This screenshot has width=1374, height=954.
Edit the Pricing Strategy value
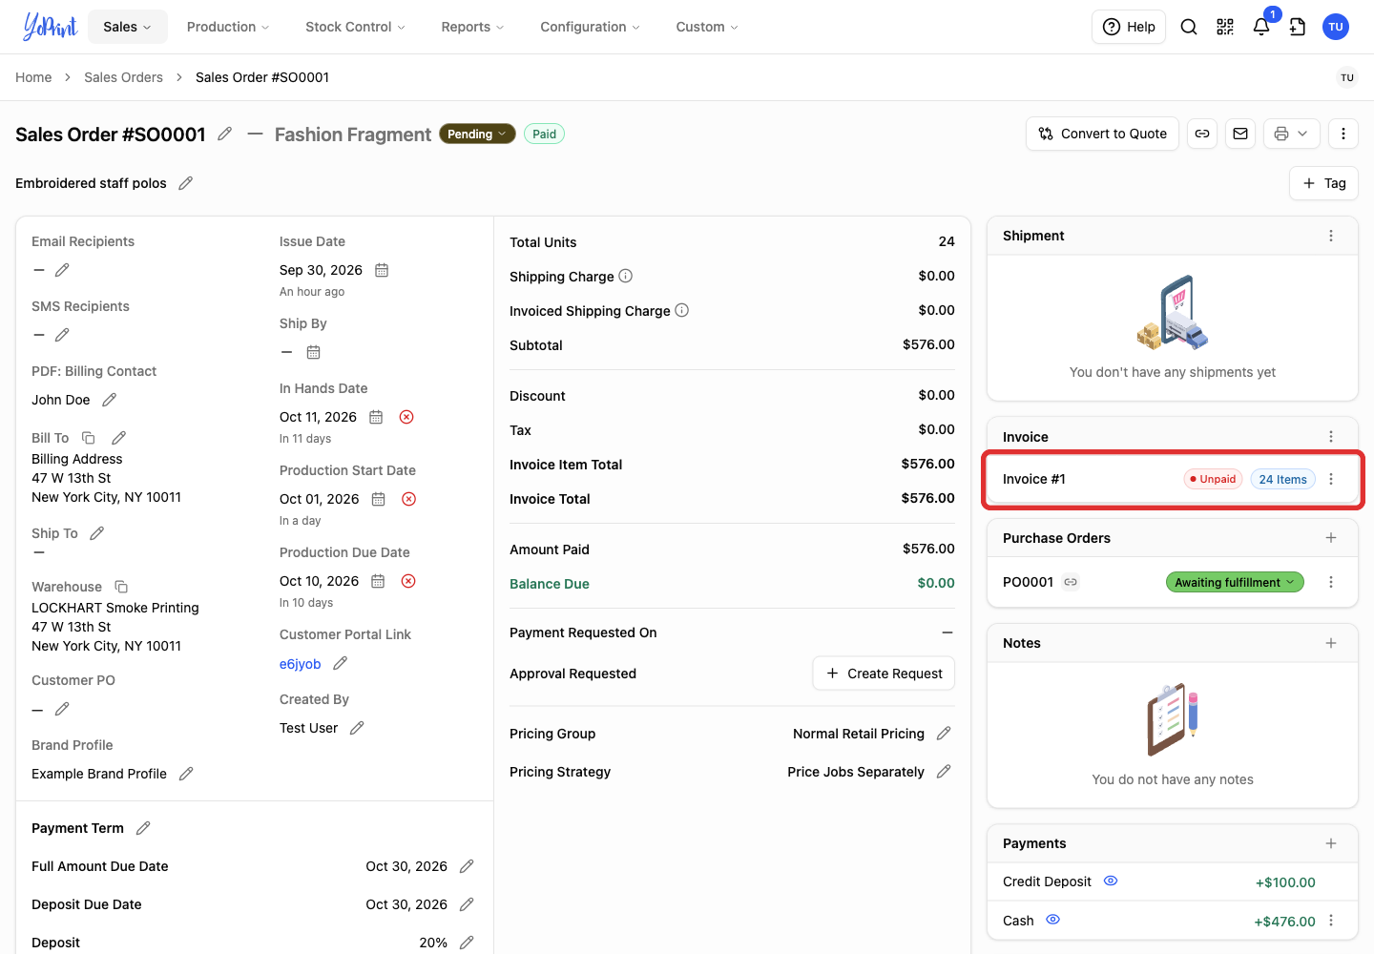944,772
